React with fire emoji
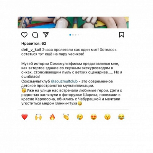 click(x=52, y=117)
